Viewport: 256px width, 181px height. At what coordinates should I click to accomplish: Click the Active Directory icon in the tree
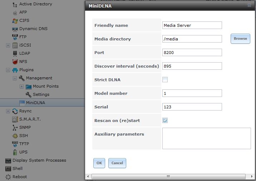pos(15,5)
